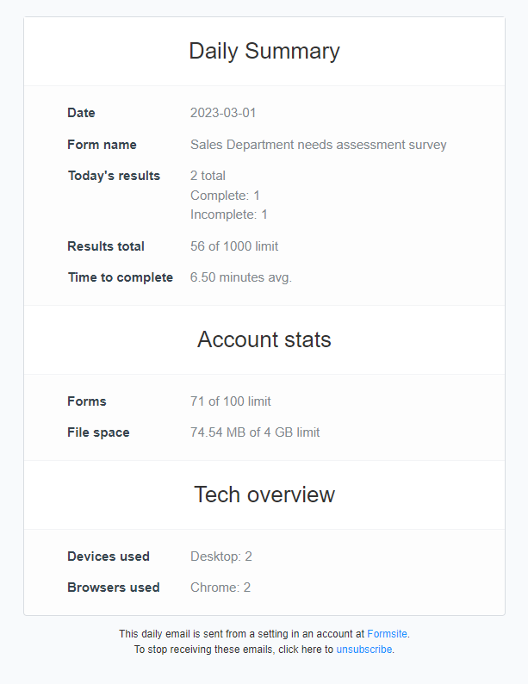Click the Daily Summary heading
Image resolution: width=528 pixels, height=684 pixels.
click(x=264, y=51)
